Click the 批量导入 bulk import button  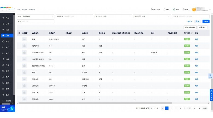pyautogui.click(x=202, y=27)
